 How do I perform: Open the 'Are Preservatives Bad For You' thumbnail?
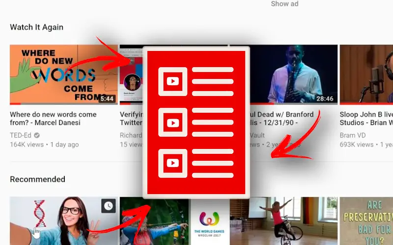(366, 221)
